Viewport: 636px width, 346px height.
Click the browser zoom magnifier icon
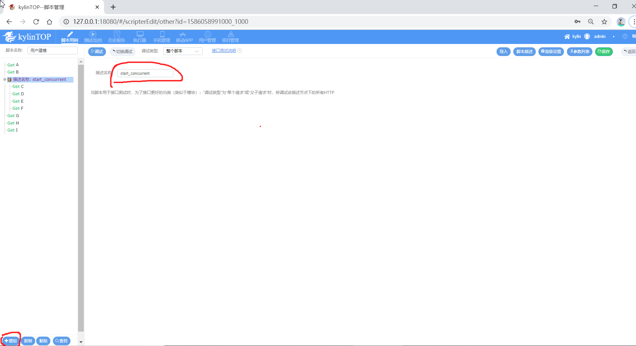click(591, 21)
